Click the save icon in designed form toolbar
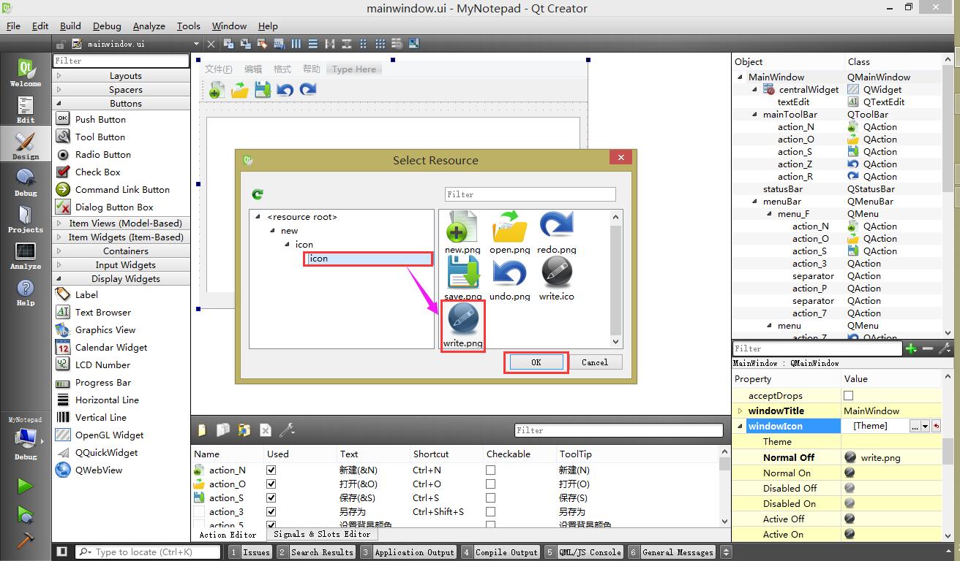Image resolution: width=960 pixels, height=561 pixels. point(263,91)
